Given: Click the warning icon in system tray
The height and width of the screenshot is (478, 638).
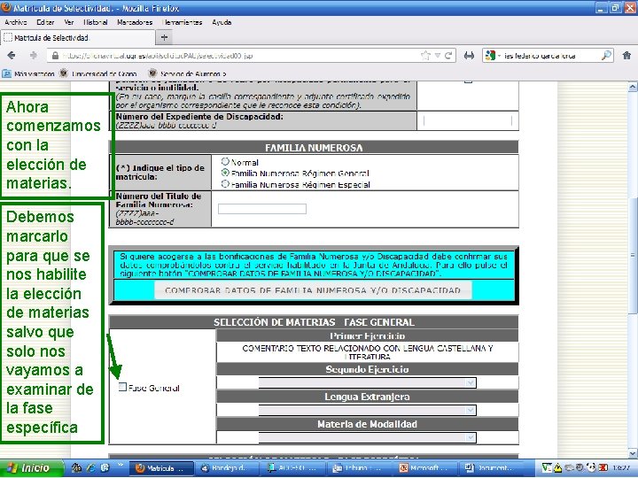Looking at the screenshot, I should click(557, 468).
